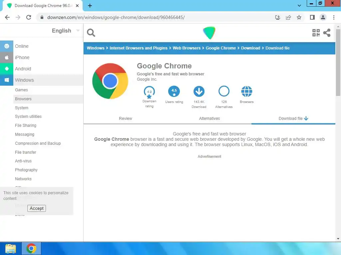Click the Download file breadcrumb
The image size is (341, 255).
[277, 48]
